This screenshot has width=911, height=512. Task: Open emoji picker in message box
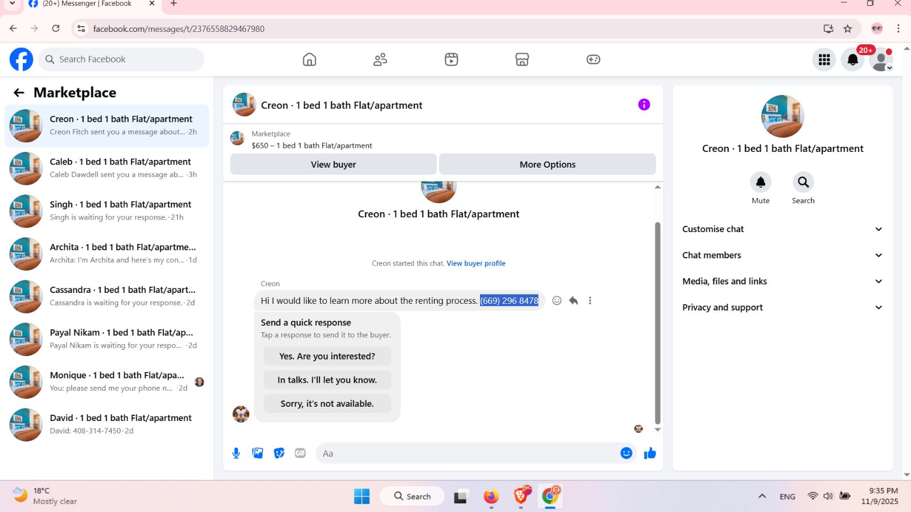click(x=626, y=453)
